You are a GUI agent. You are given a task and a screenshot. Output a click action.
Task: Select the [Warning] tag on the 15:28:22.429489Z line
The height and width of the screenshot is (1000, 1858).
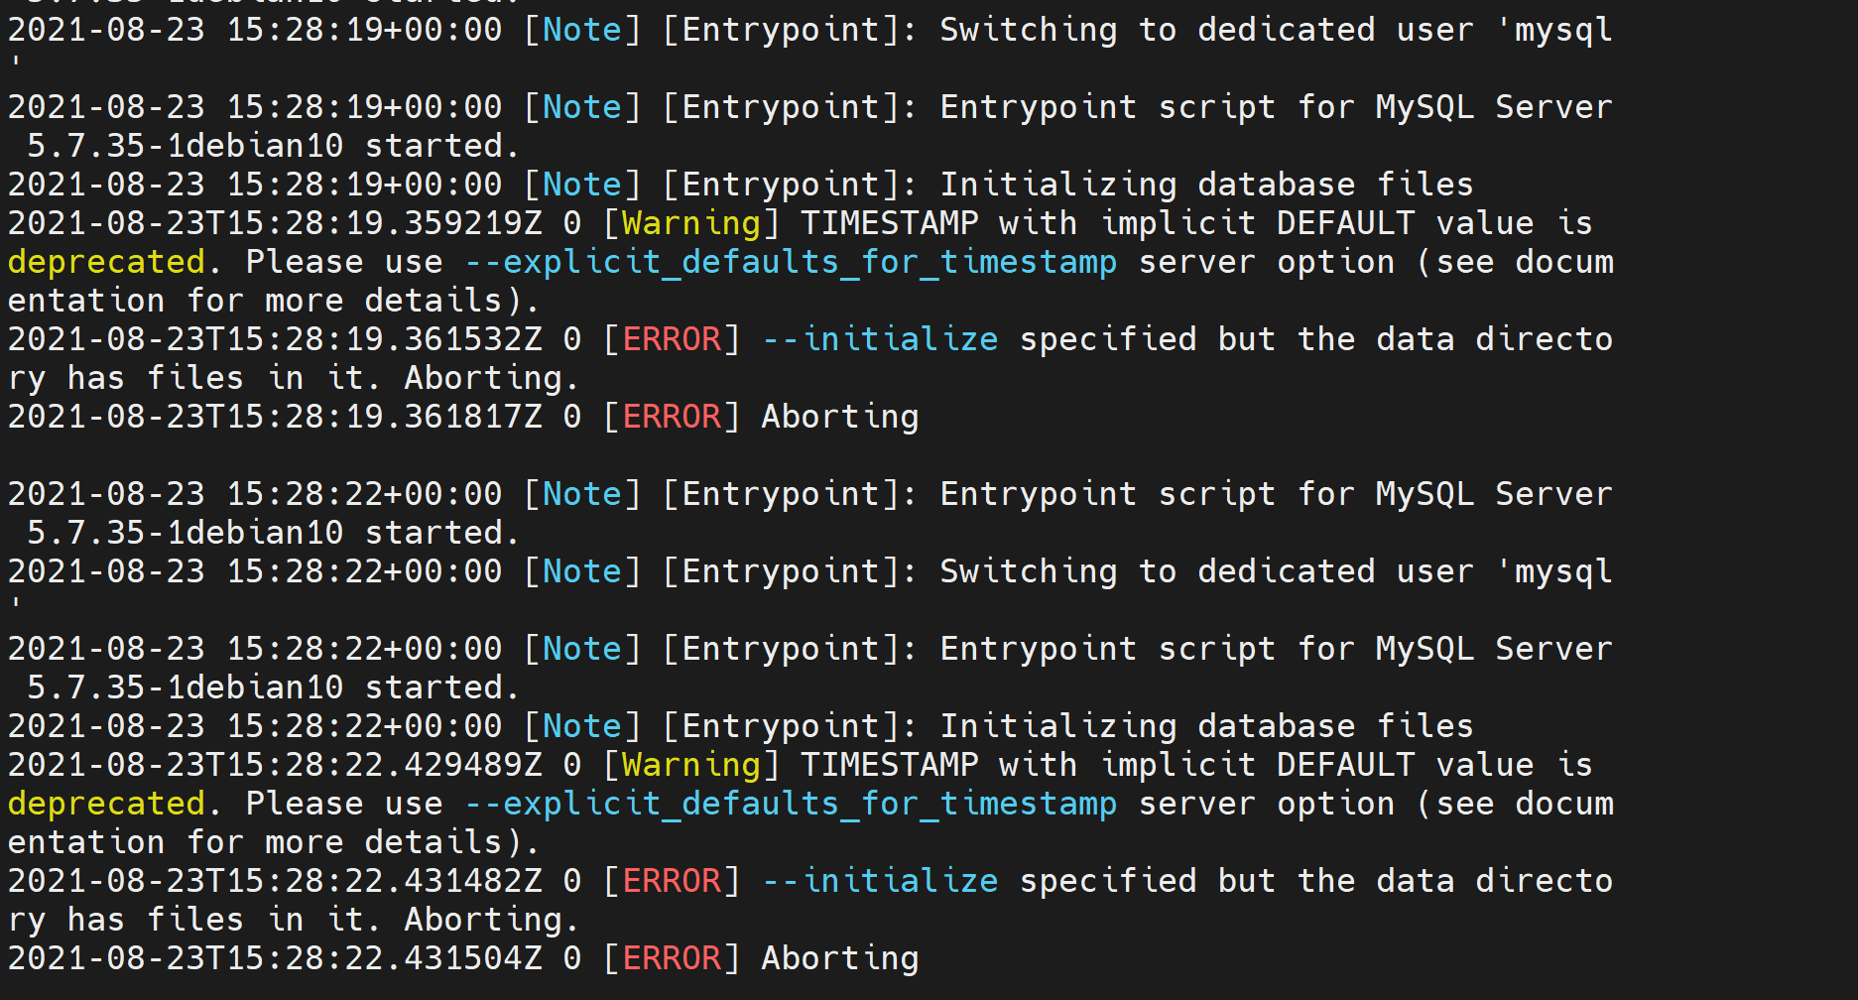click(691, 765)
